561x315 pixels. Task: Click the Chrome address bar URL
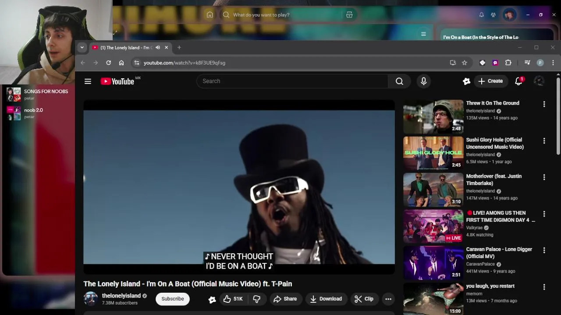pyautogui.click(x=185, y=63)
